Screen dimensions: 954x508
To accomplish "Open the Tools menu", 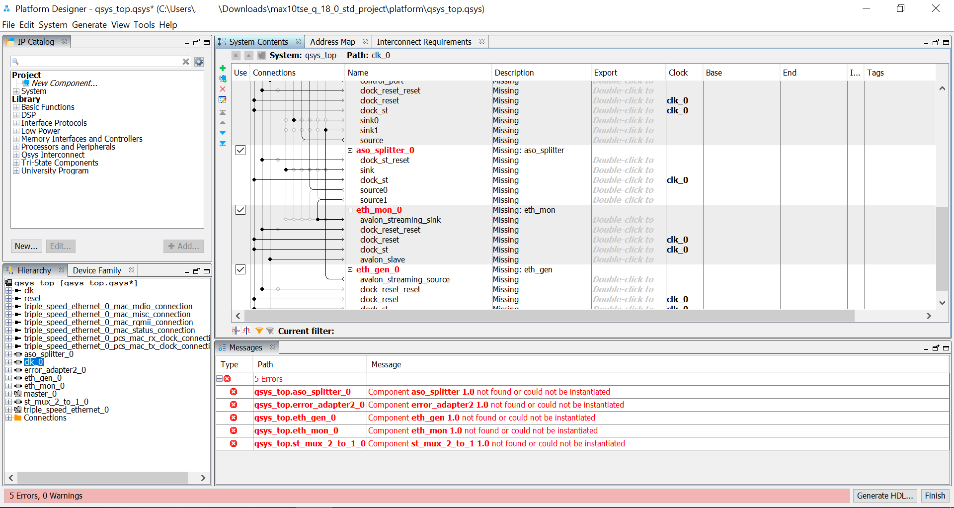I will click(144, 25).
